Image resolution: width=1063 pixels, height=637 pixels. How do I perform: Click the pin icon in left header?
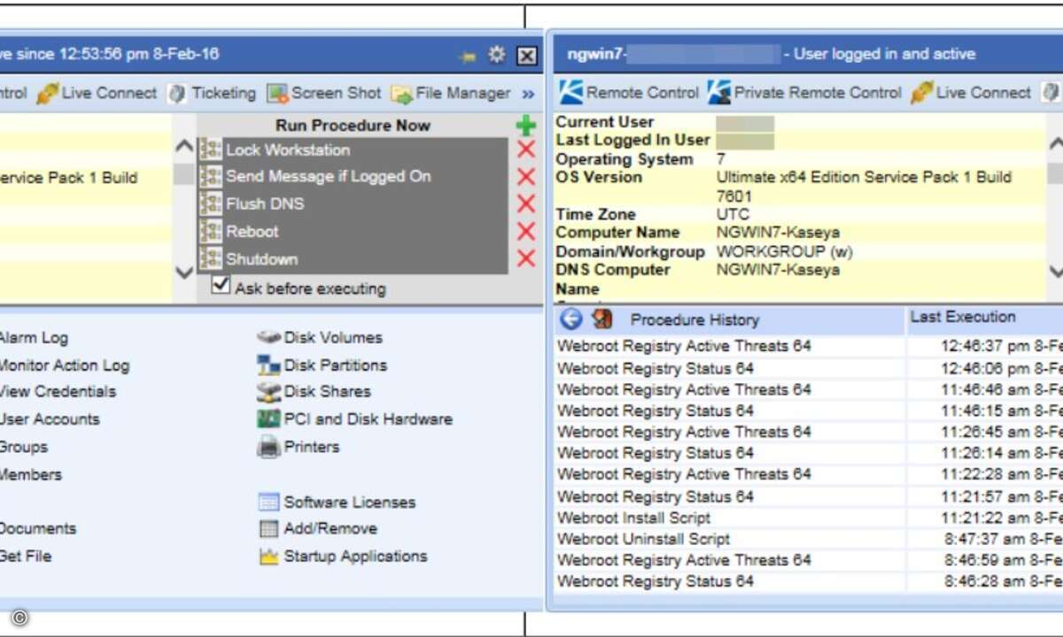pyautogui.click(x=467, y=57)
